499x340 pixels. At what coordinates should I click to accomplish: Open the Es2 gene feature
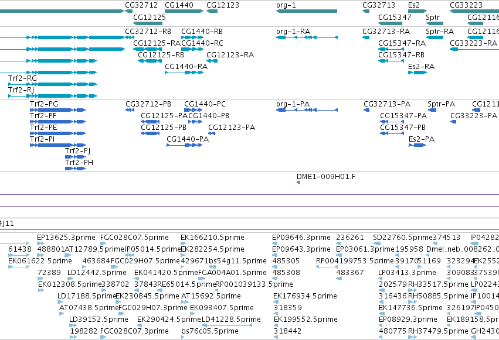click(x=417, y=11)
